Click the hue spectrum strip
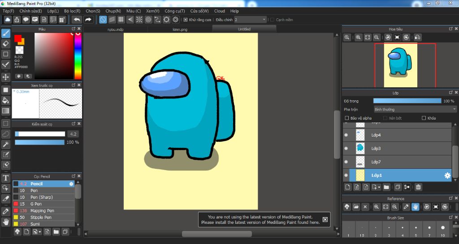Screen dimensions: 459x244 coord(78,56)
